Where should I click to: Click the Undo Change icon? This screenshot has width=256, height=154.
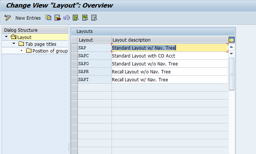(67, 18)
